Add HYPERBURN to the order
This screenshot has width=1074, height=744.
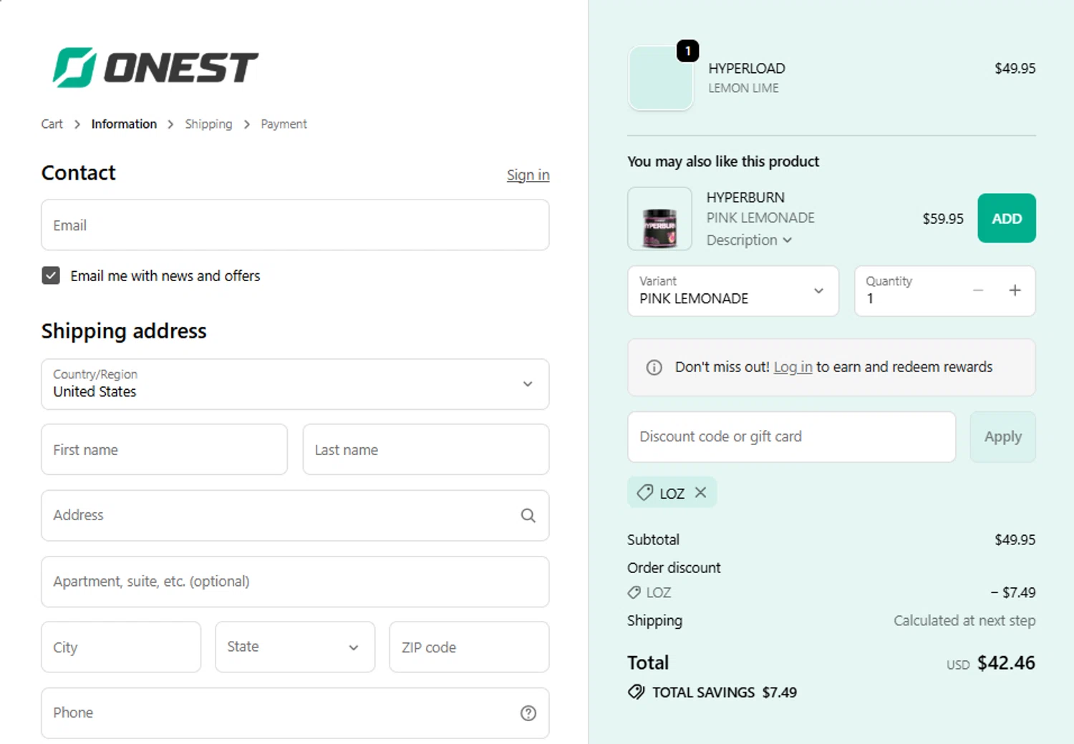click(x=1007, y=218)
